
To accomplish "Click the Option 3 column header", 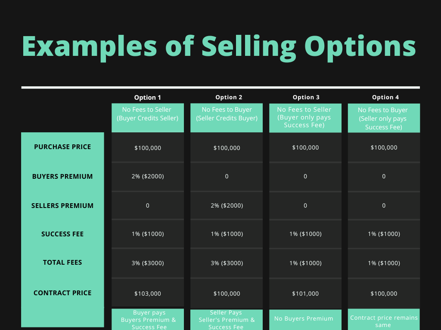I will (x=305, y=98).
